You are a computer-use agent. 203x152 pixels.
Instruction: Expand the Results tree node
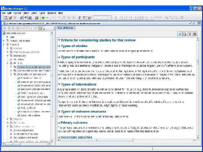click(x=8, y=119)
